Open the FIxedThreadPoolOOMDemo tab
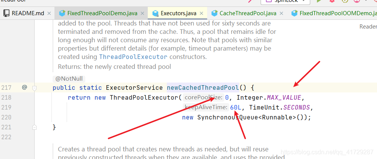 pos(334,13)
